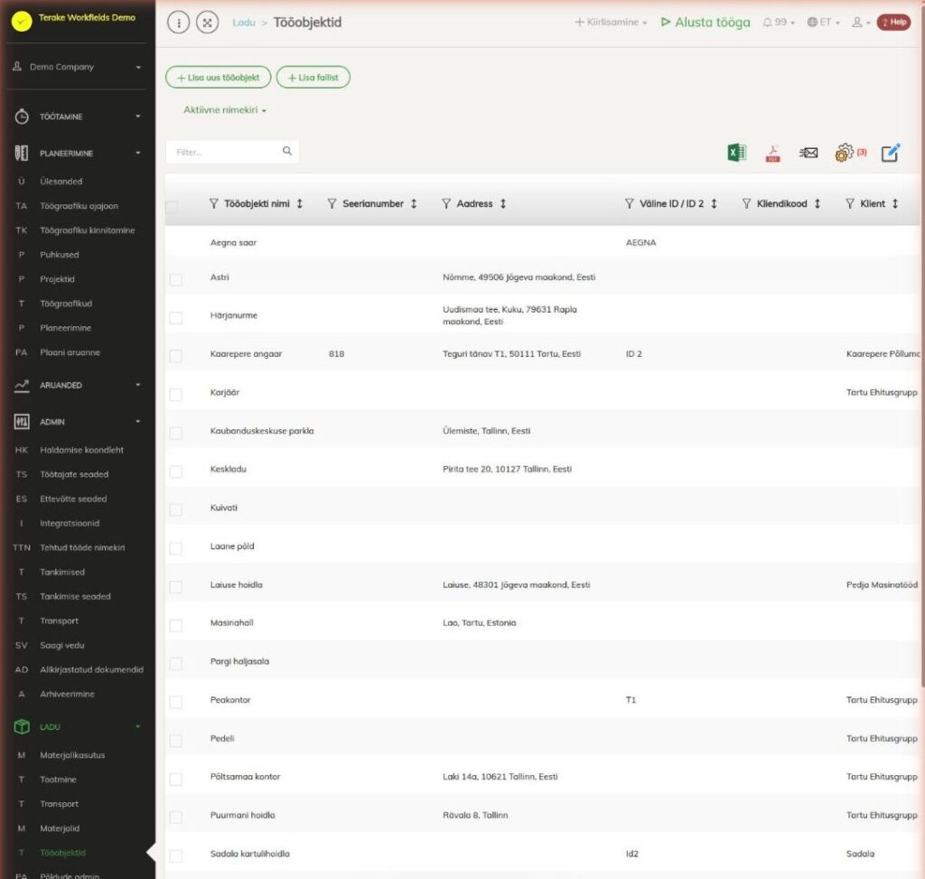The height and width of the screenshot is (879, 925).
Task: Click Alusta tööga
Action: pos(705,23)
